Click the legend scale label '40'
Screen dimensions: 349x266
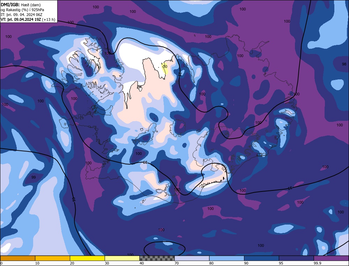click(x=142, y=263)
